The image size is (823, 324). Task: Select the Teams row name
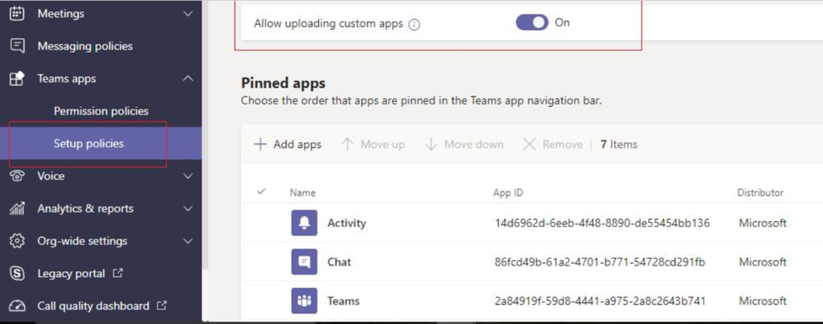pyautogui.click(x=344, y=301)
